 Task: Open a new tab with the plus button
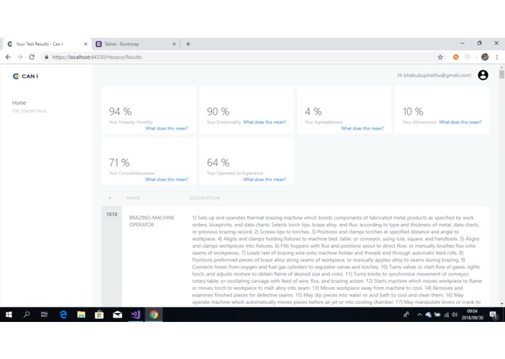[x=188, y=44]
